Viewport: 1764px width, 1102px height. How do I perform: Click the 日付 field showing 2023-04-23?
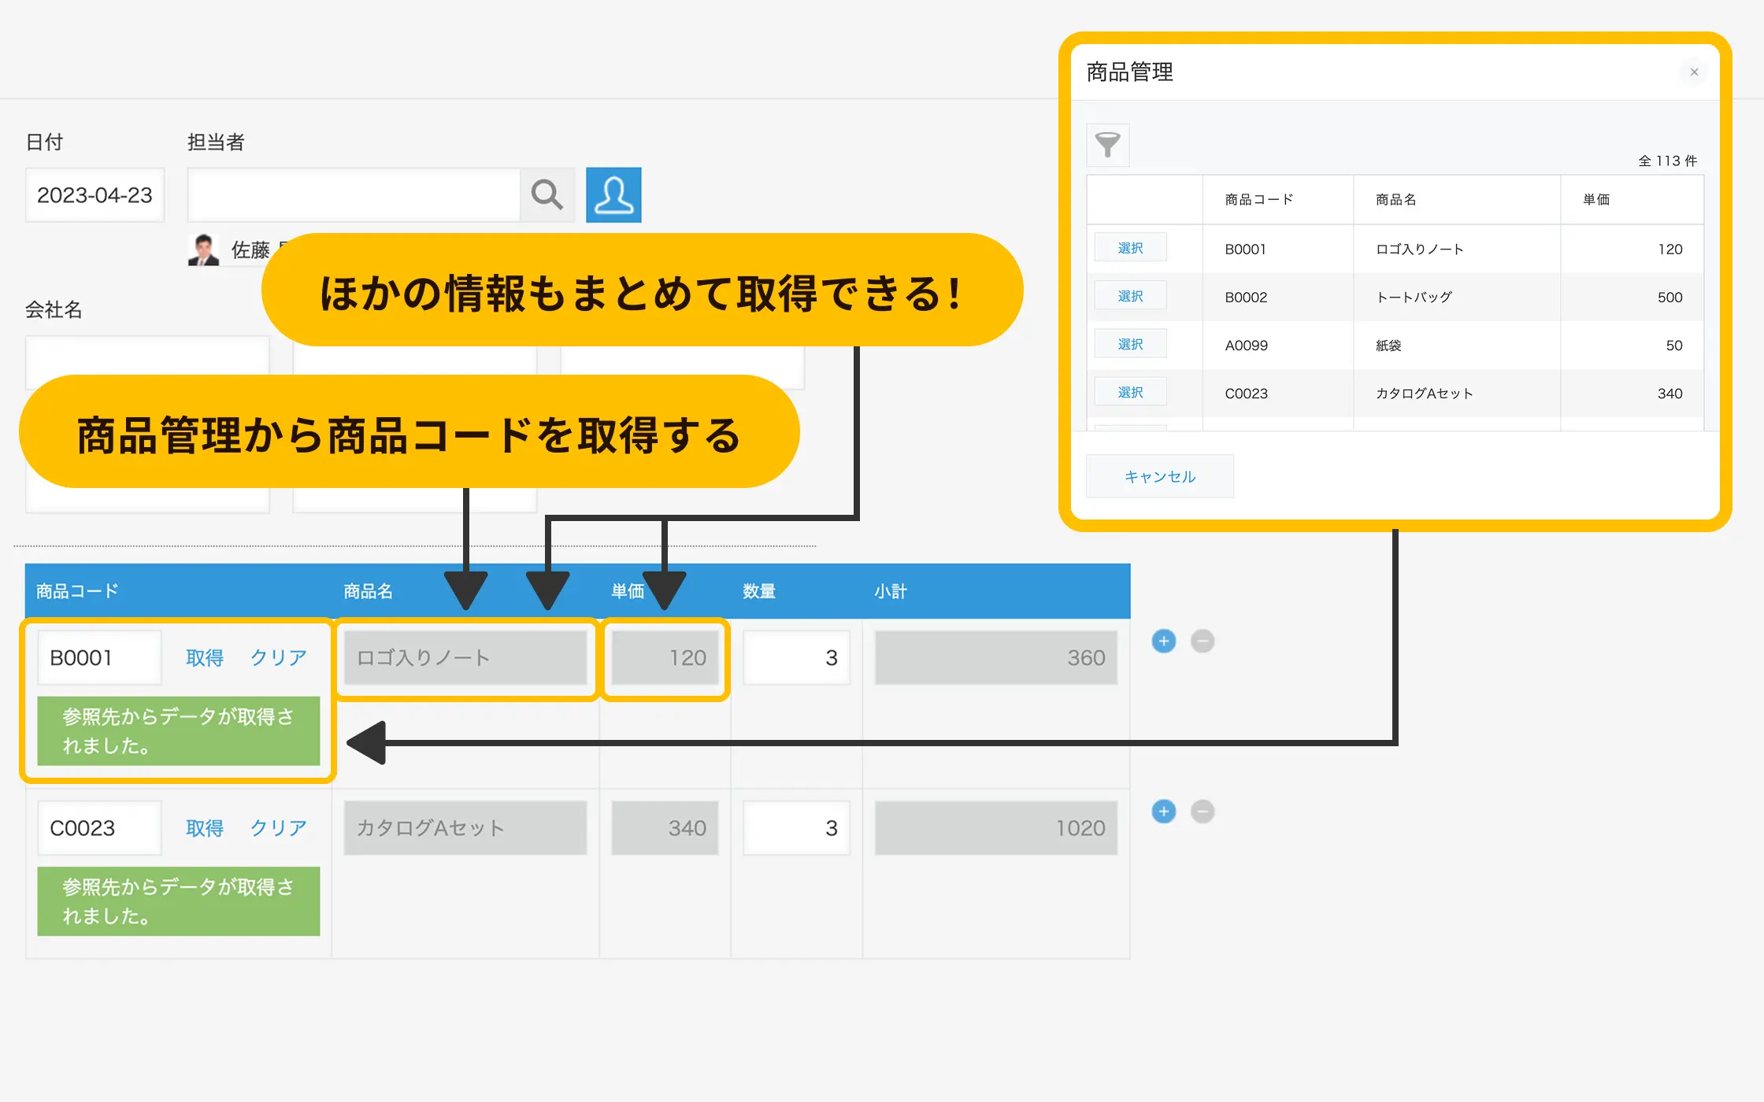click(x=94, y=195)
